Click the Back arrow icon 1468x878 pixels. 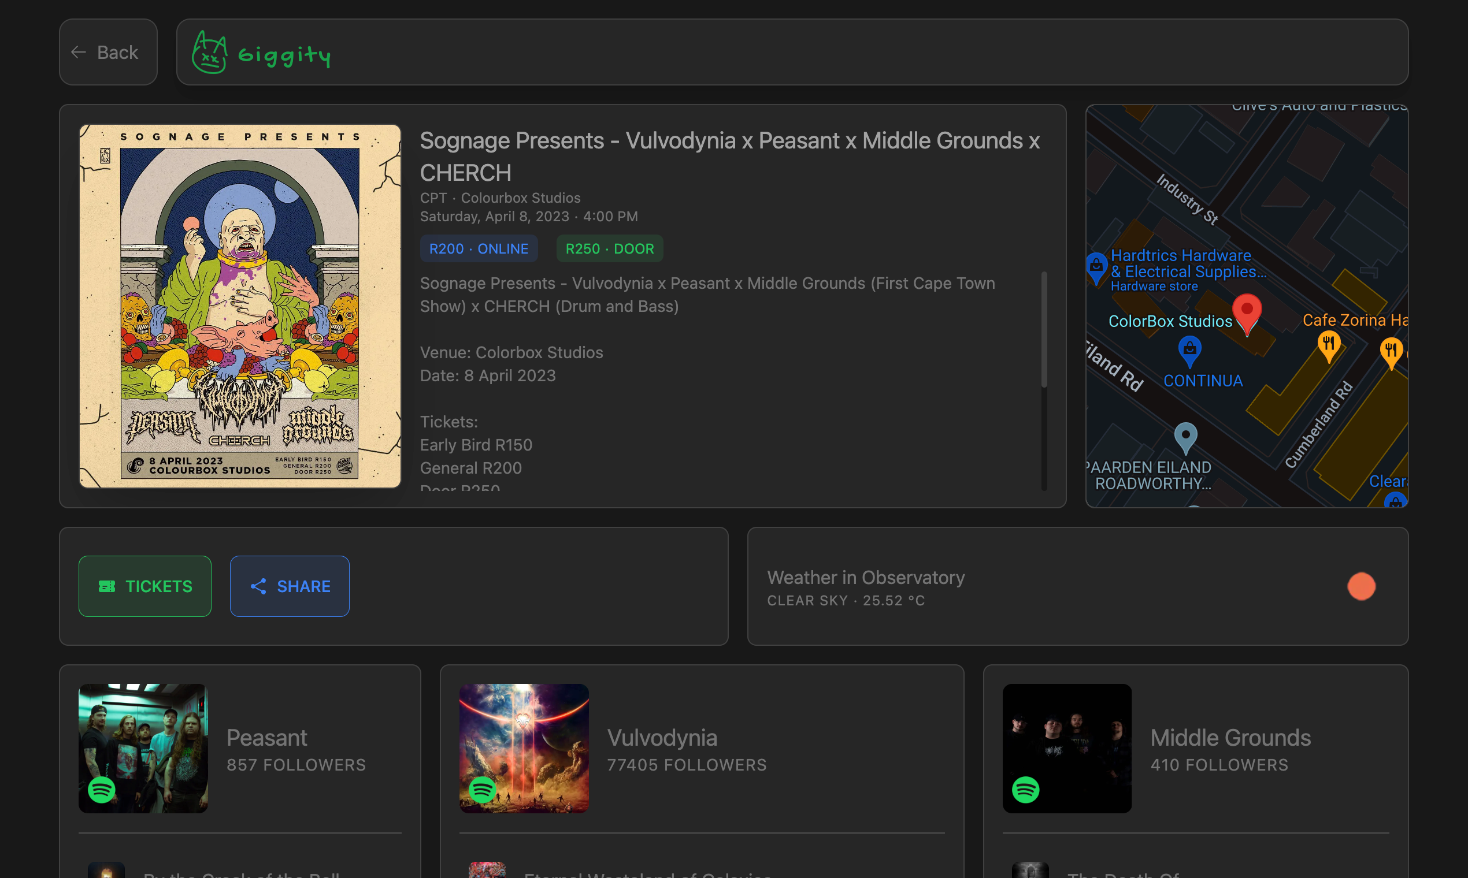(79, 52)
